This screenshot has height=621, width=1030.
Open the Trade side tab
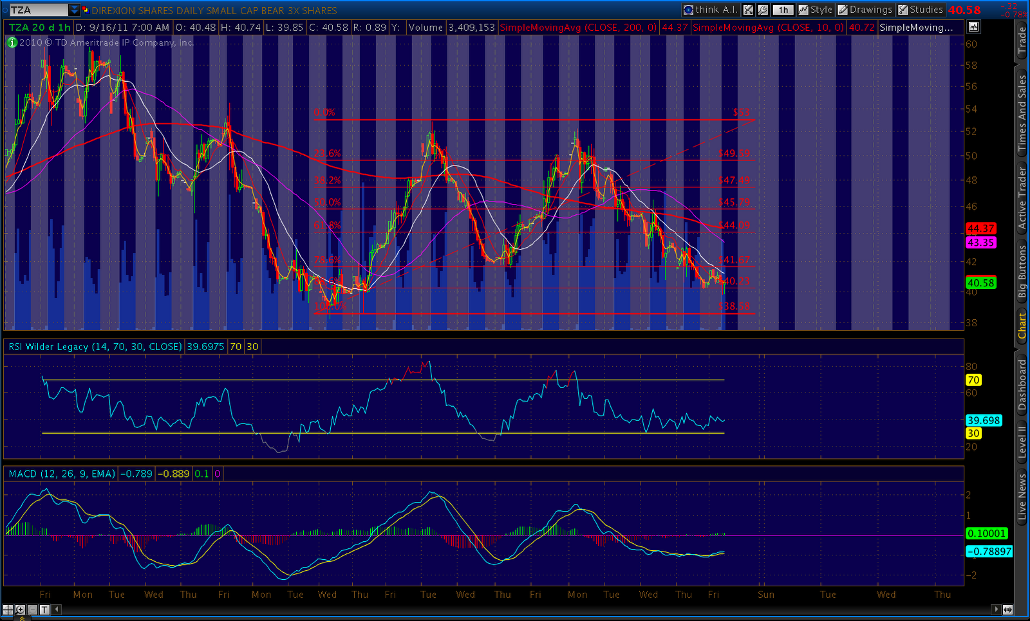tap(1022, 41)
